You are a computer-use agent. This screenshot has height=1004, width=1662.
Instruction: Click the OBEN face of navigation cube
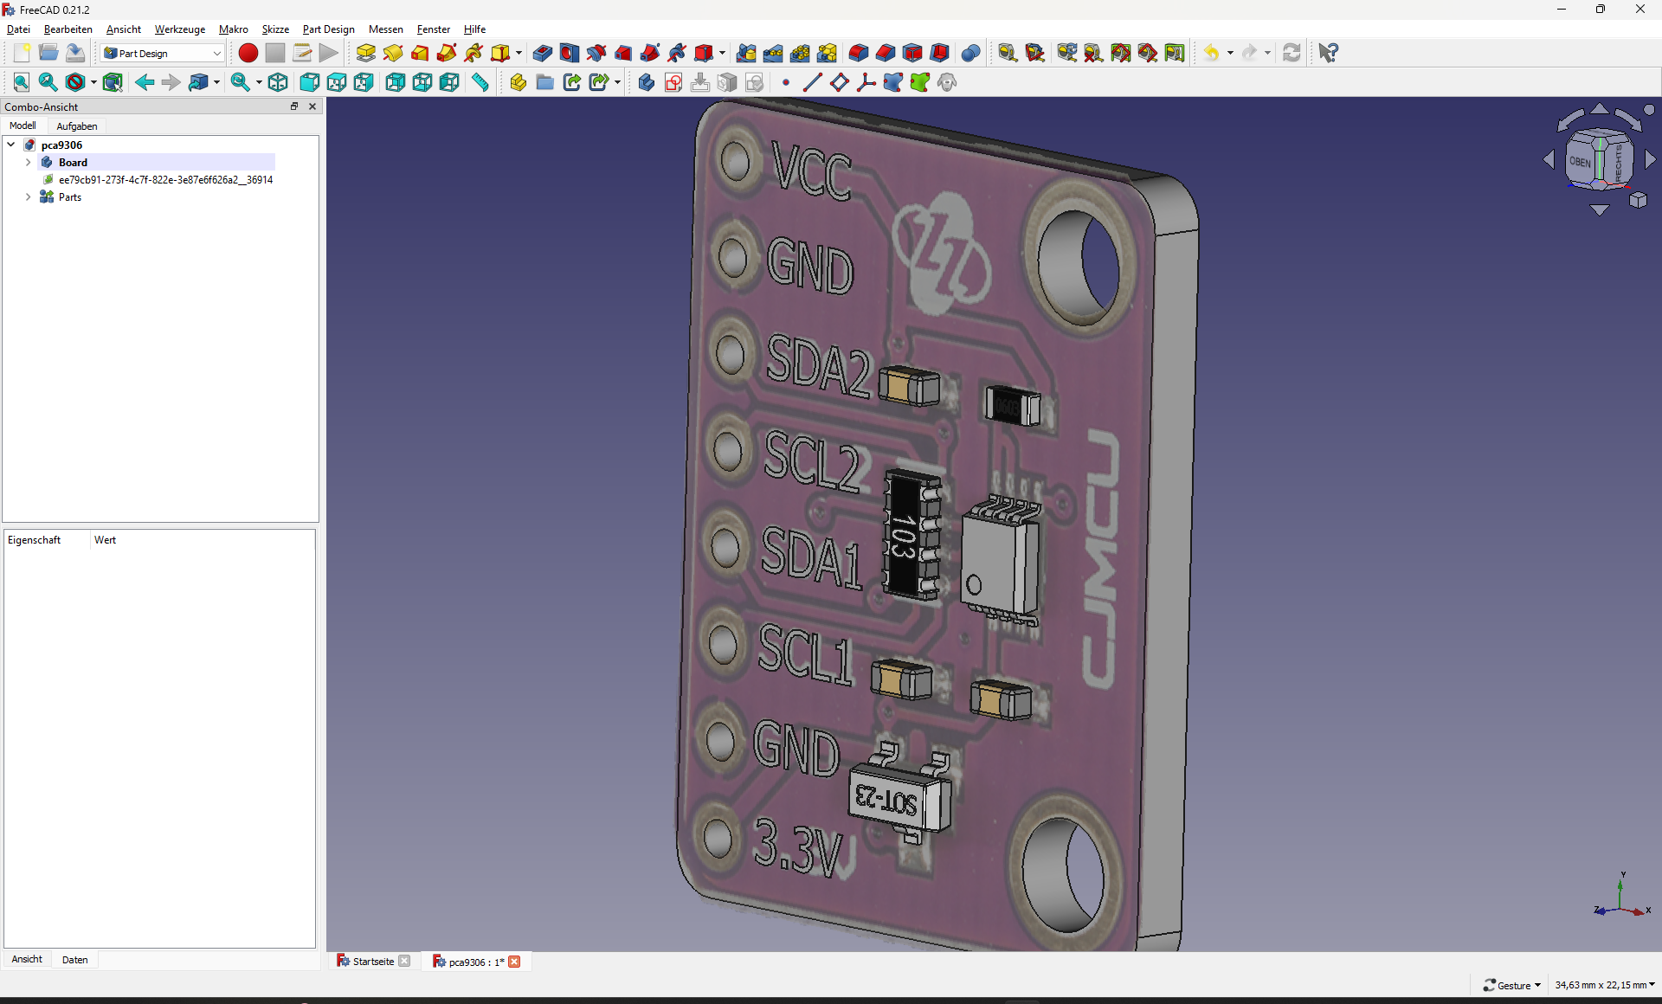1580,162
